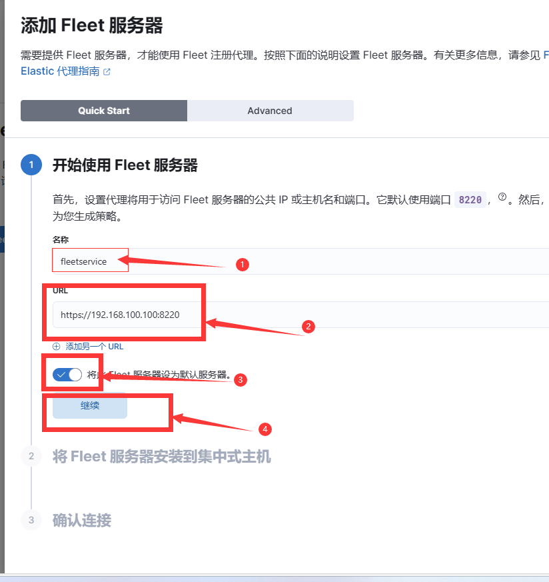This screenshot has width=549, height=582.
Task: Click the plus circle icon before 添加另一个
Action: pyautogui.click(x=57, y=347)
